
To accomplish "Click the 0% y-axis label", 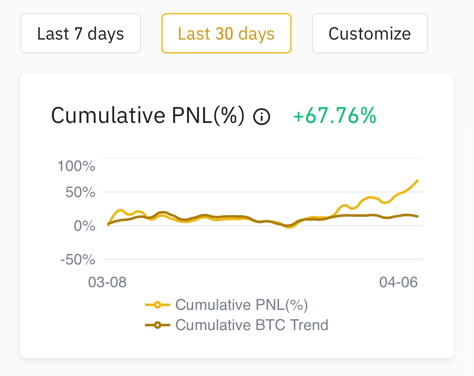I will pyautogui.click(x=85, y=226).
